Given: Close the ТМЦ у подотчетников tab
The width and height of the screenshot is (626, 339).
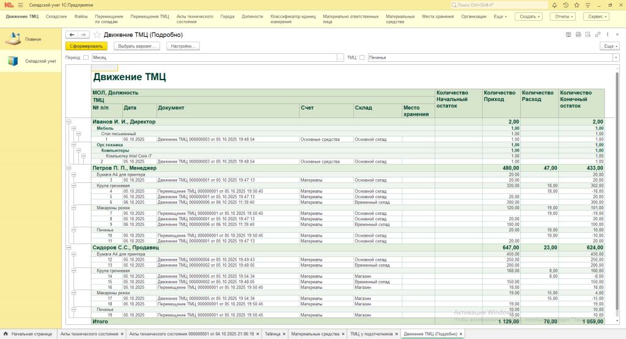Looking at the screenshot, I should pyautogui.click(x=397, y=334).
